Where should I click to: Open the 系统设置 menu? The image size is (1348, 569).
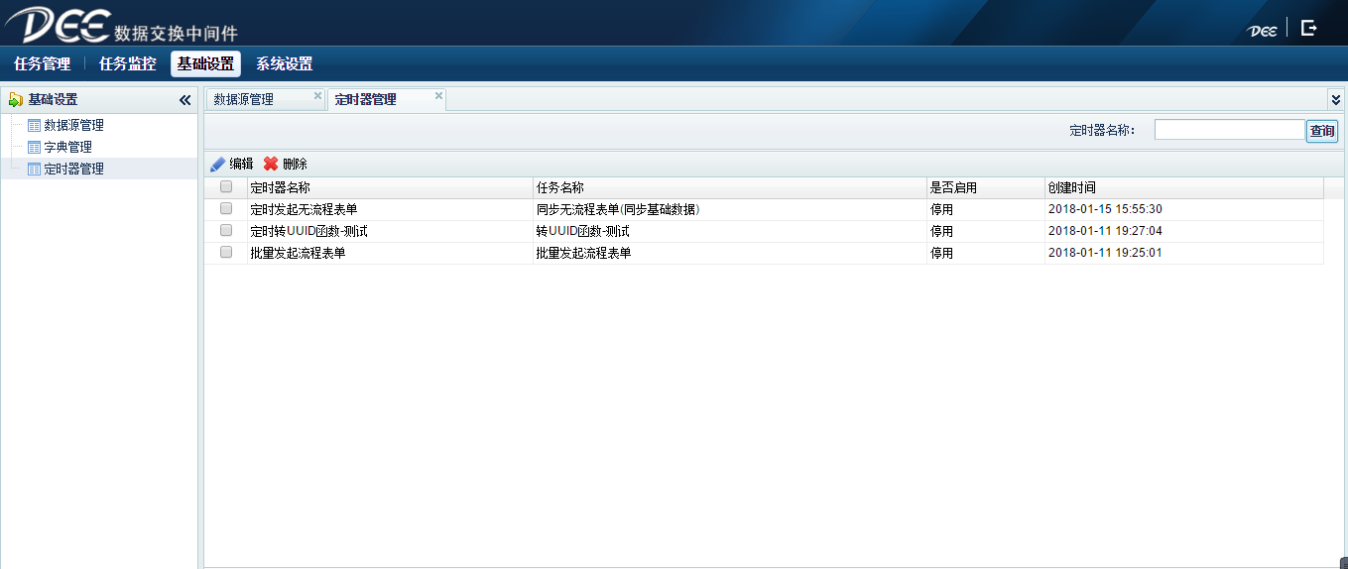coord(285,64)
